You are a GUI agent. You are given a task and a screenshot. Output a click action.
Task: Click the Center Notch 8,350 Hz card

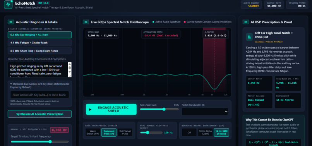tap(259, 83)
